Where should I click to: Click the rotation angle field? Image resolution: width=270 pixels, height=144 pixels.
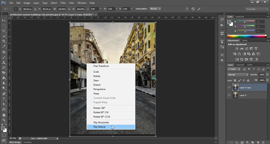(x=94, y=9)
